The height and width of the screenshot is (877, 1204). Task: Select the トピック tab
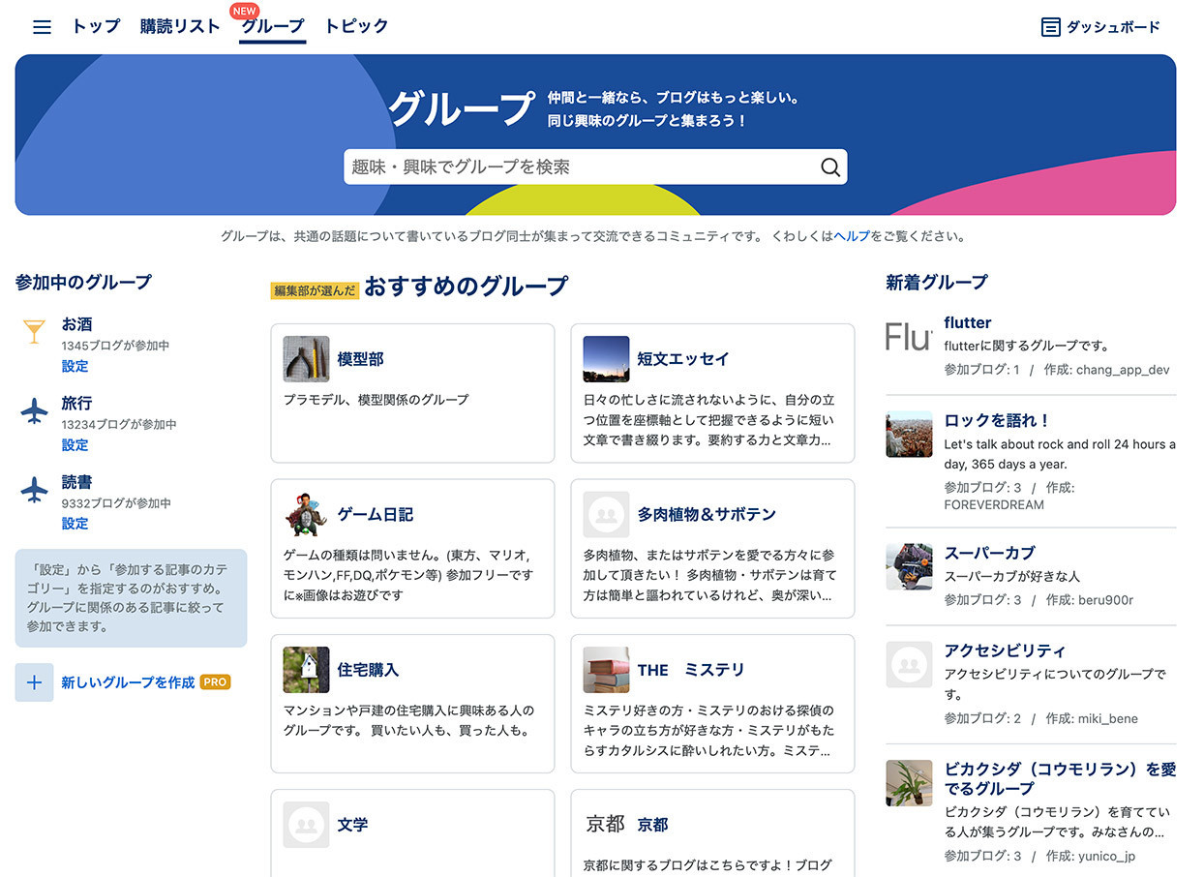356,26
